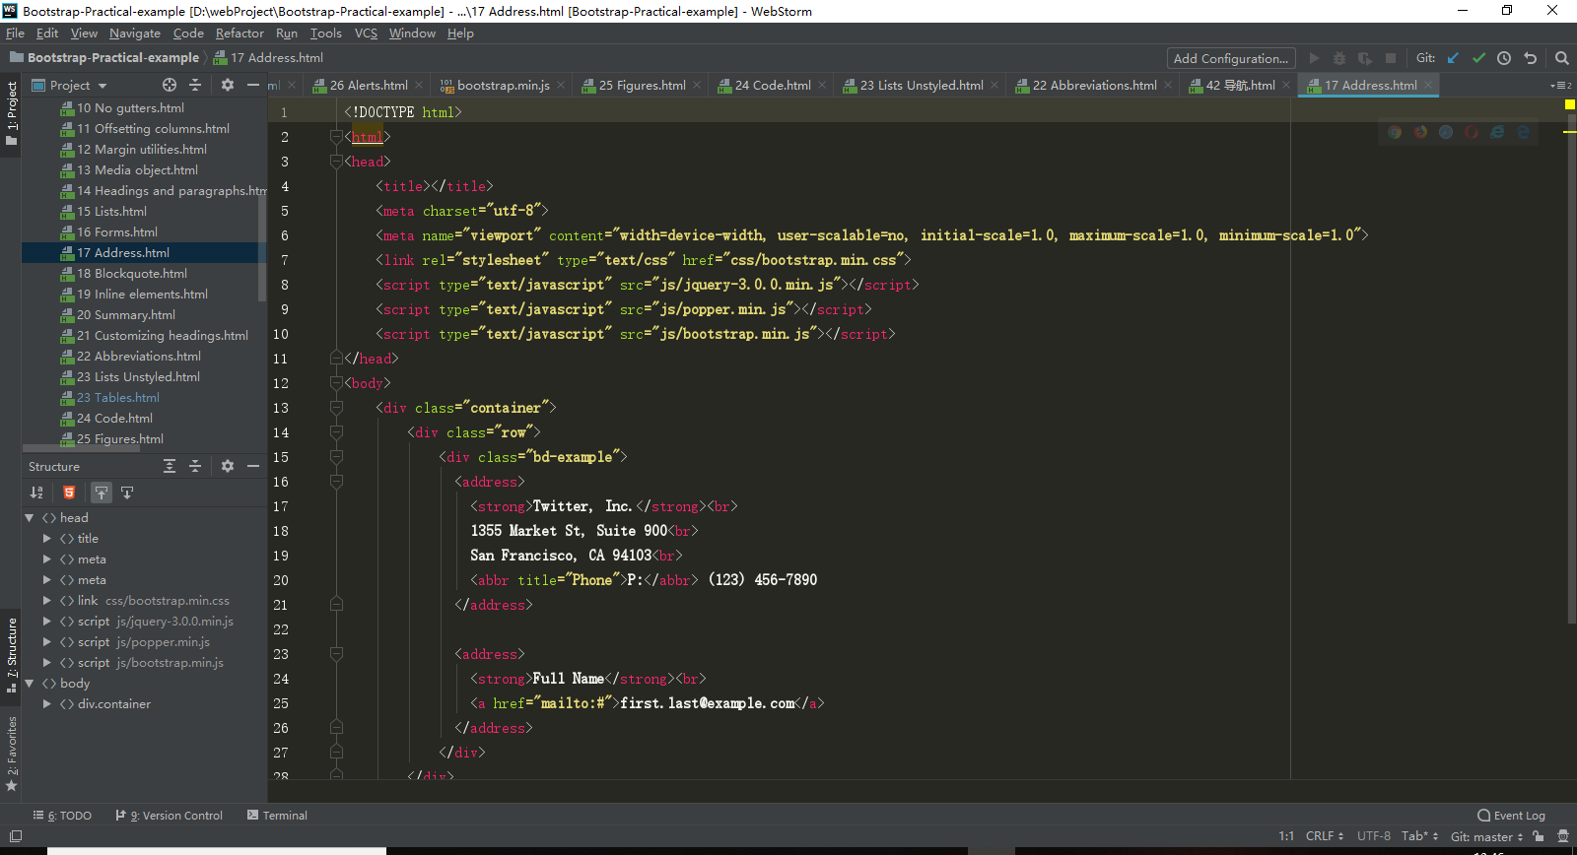
Task: Collapse the body node in Structure tree
Action: (30, 684)
